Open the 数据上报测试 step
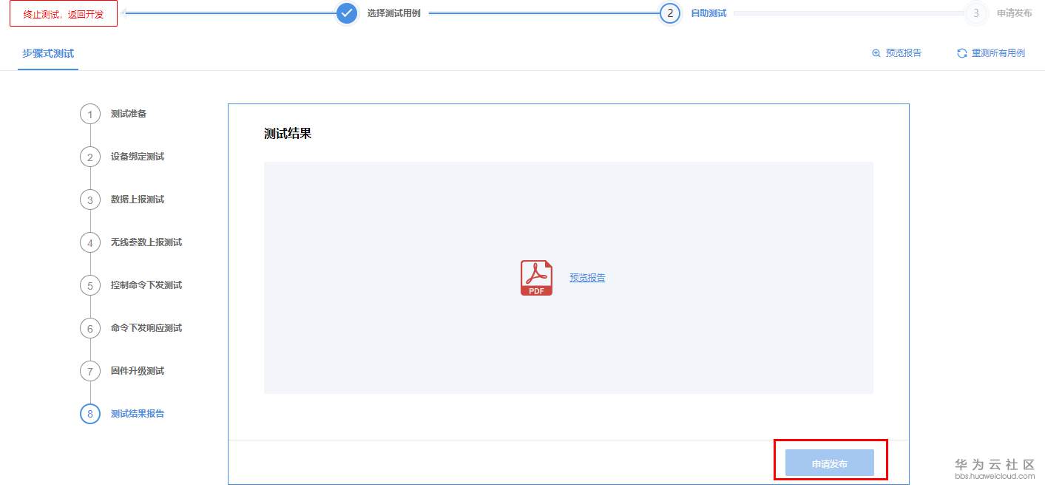Viewport: 1045px width, 487px height. (138, 200)
